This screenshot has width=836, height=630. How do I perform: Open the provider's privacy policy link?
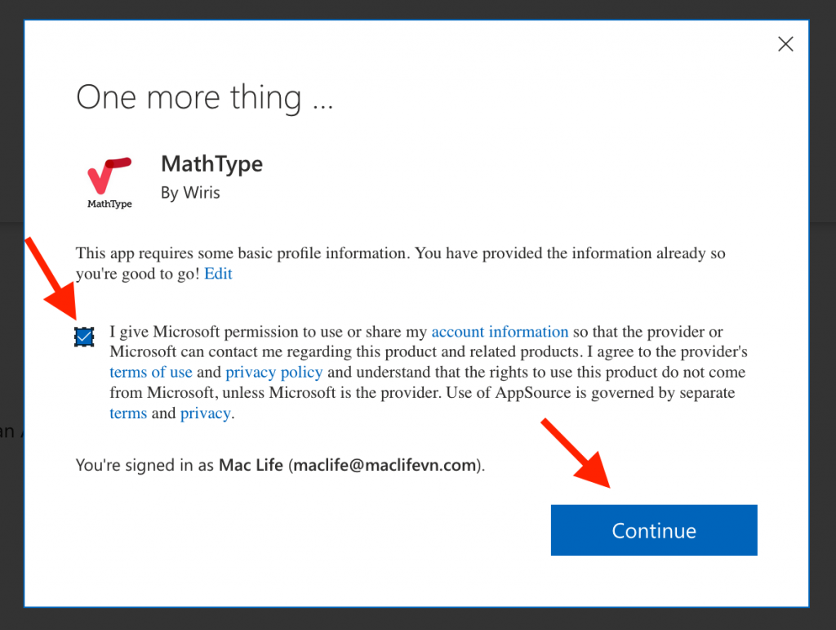point(274,372)
